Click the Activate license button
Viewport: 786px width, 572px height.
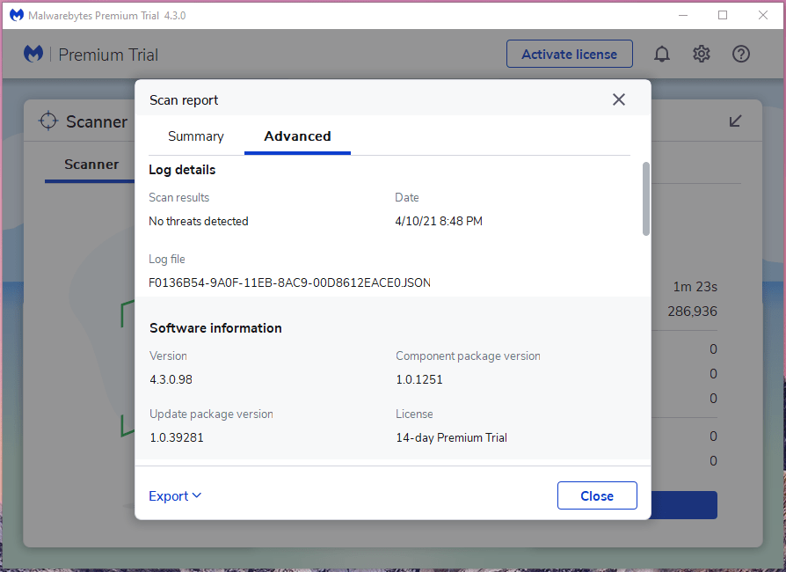(x=570, y=54)
